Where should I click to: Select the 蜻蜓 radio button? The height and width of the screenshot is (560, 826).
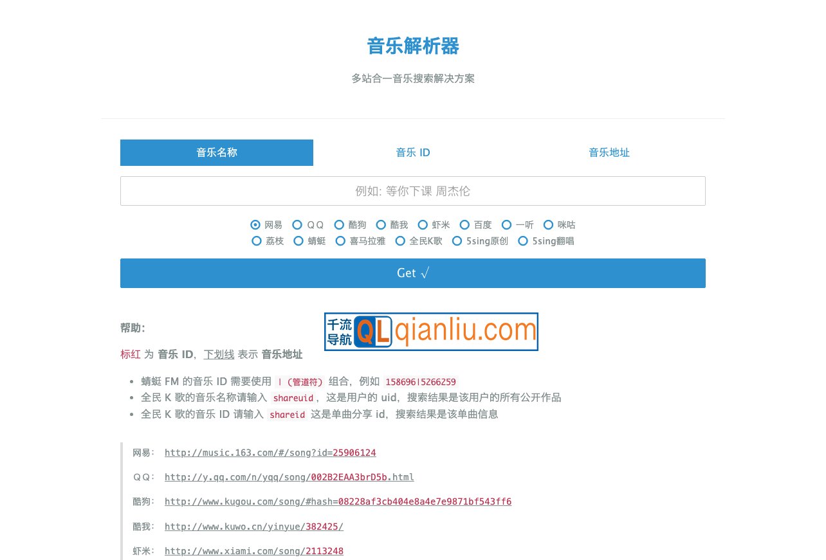(x=298, y=240)
